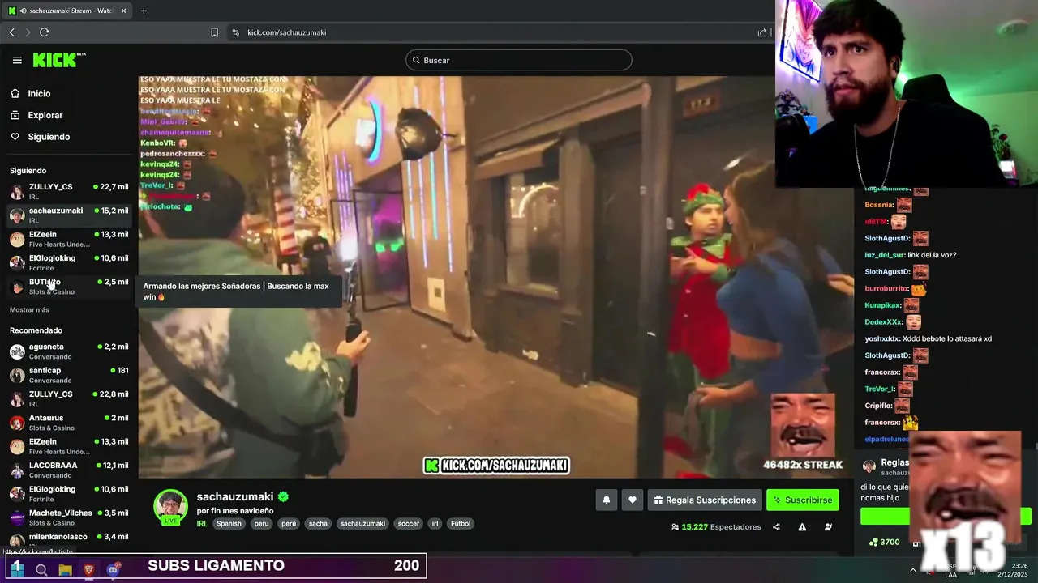Open Windows taskbar search

(x=41, y=570)
